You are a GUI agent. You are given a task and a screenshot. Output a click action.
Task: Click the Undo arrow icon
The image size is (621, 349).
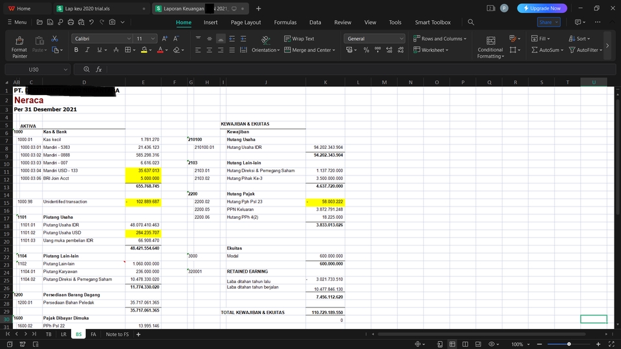91,22
